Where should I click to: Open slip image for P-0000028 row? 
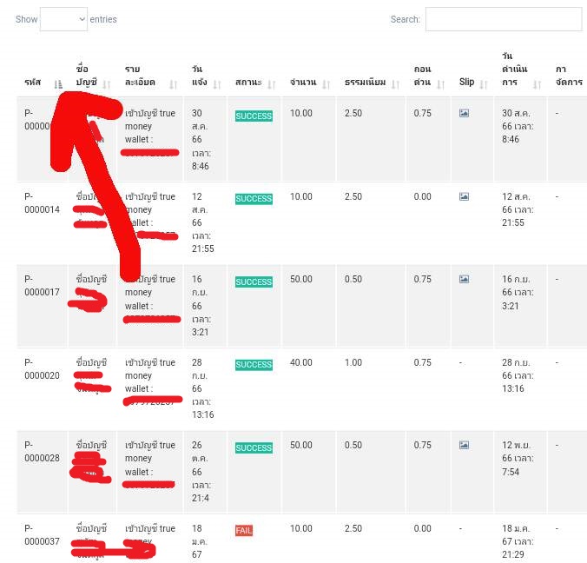point(464,445)
